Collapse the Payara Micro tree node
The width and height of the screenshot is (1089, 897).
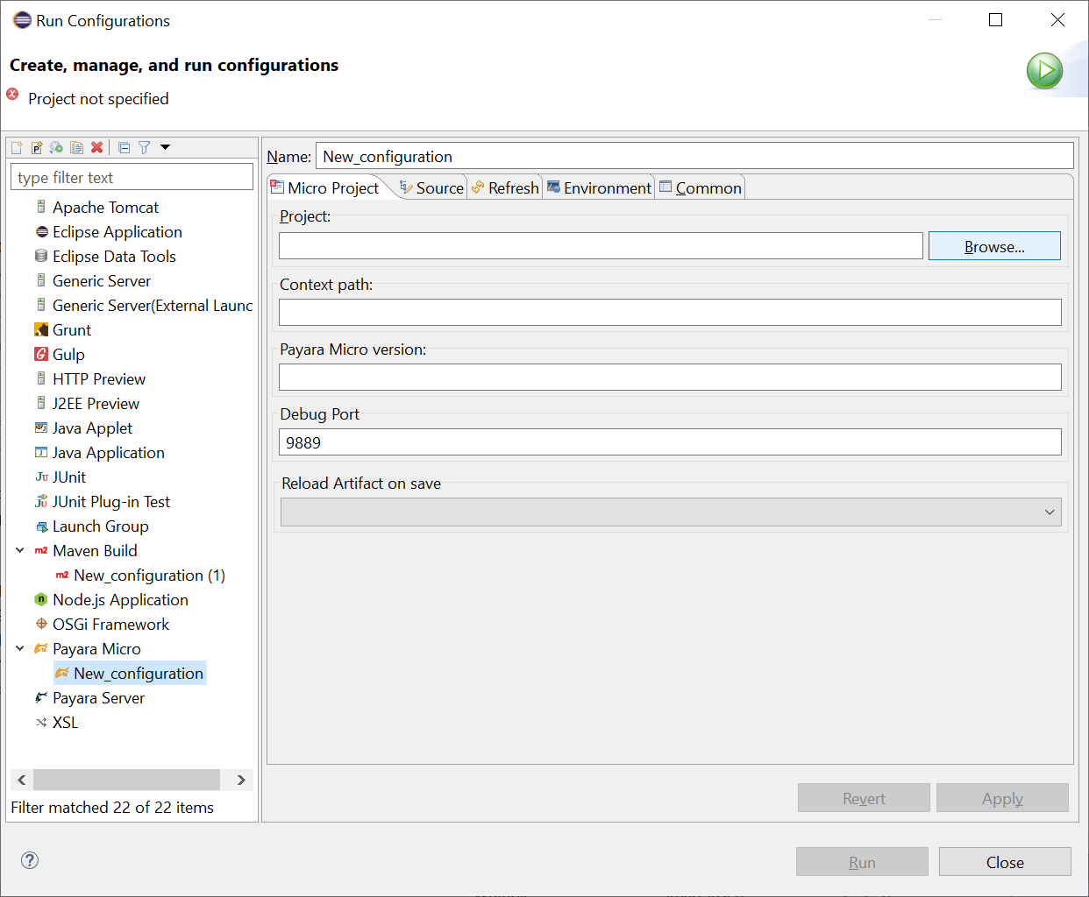pos(20,649)
